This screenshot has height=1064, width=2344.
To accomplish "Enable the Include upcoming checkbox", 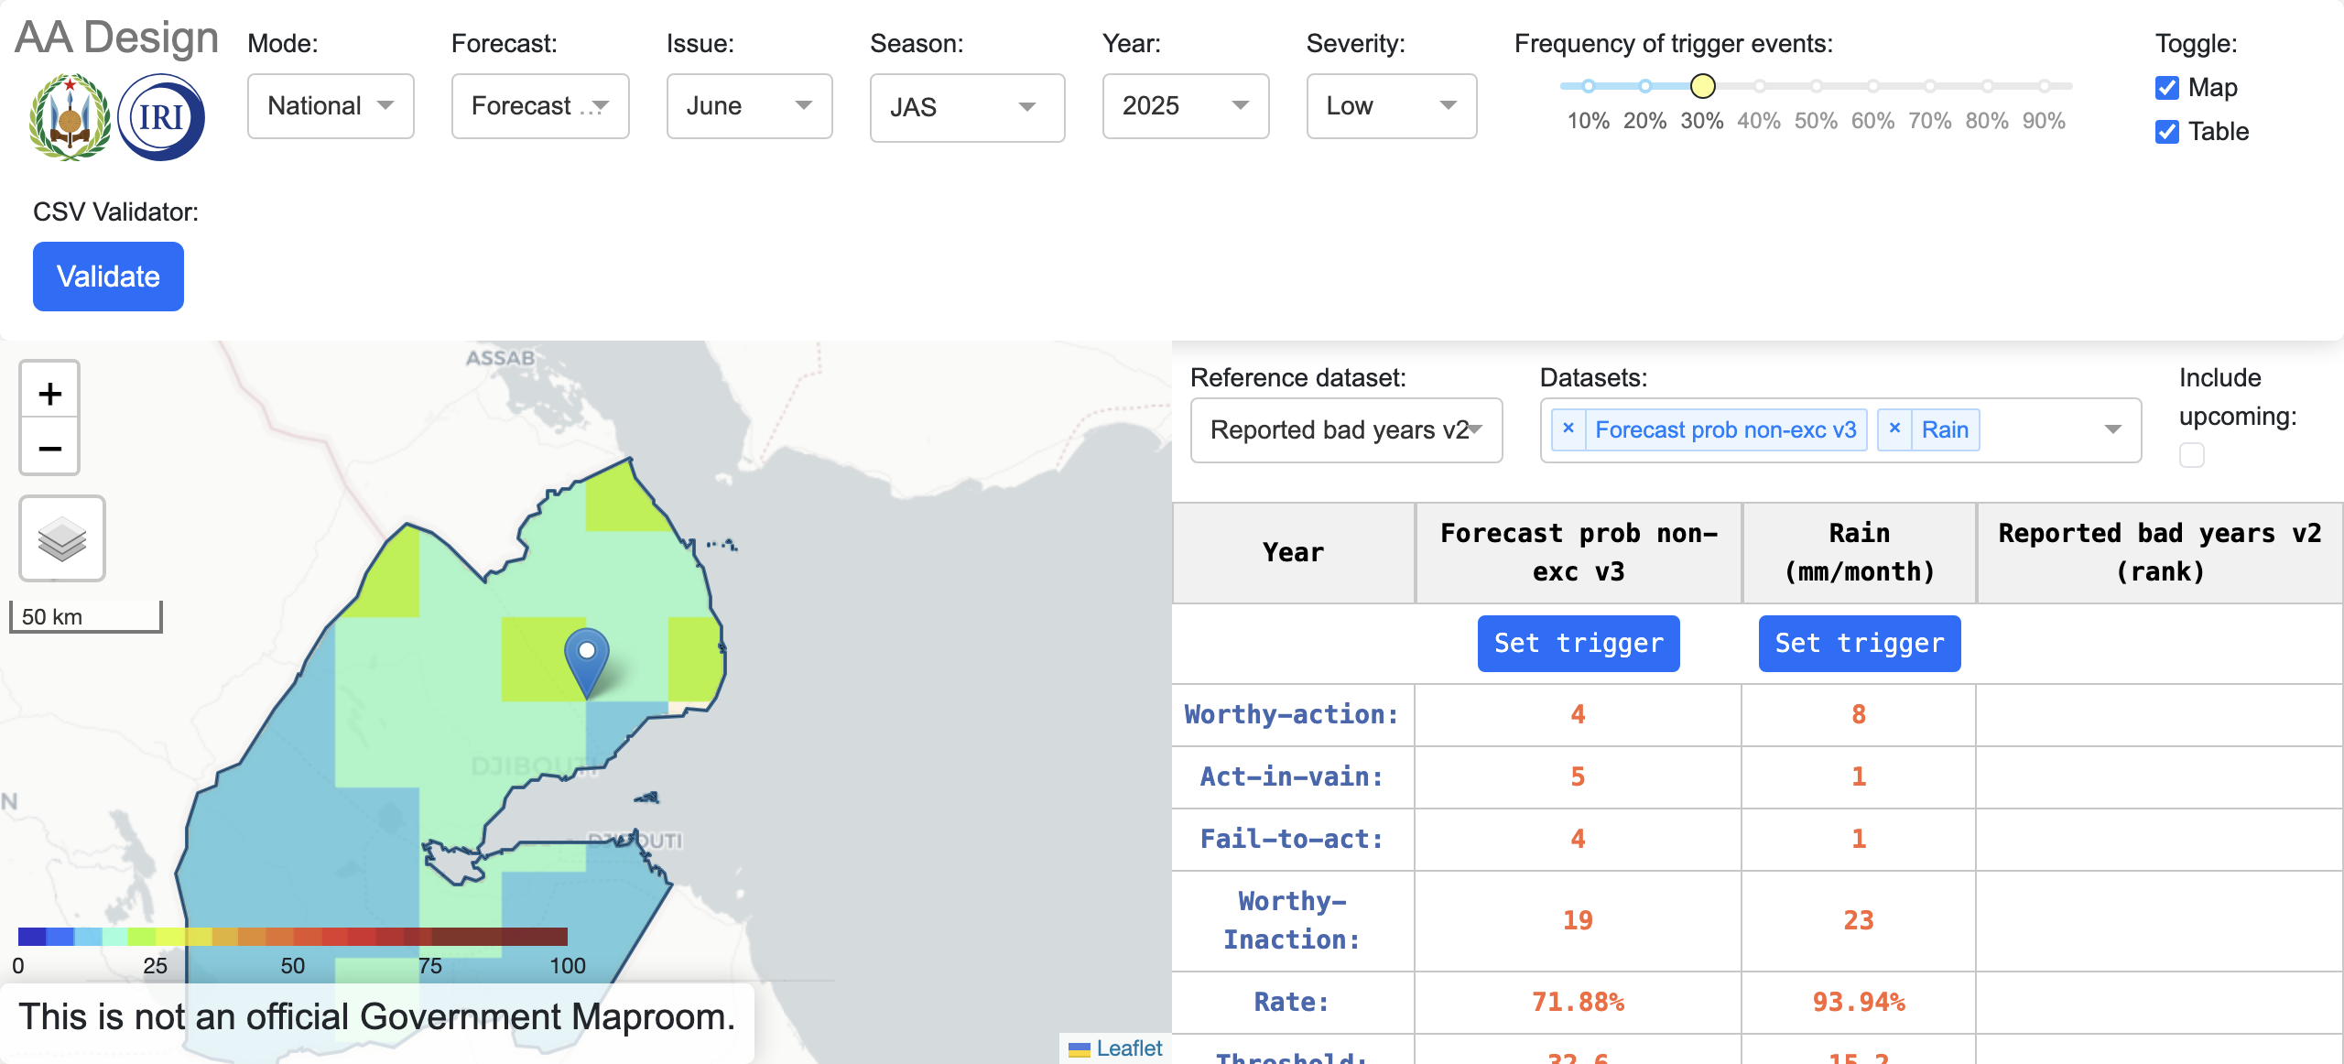I will 2190,454.
